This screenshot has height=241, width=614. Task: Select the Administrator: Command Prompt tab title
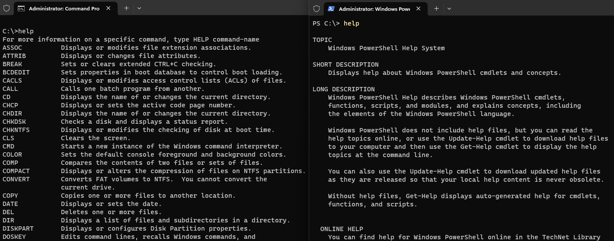tap(64, 9)
